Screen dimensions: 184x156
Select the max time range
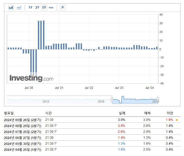pyautogui.click(x=51, y=8)
